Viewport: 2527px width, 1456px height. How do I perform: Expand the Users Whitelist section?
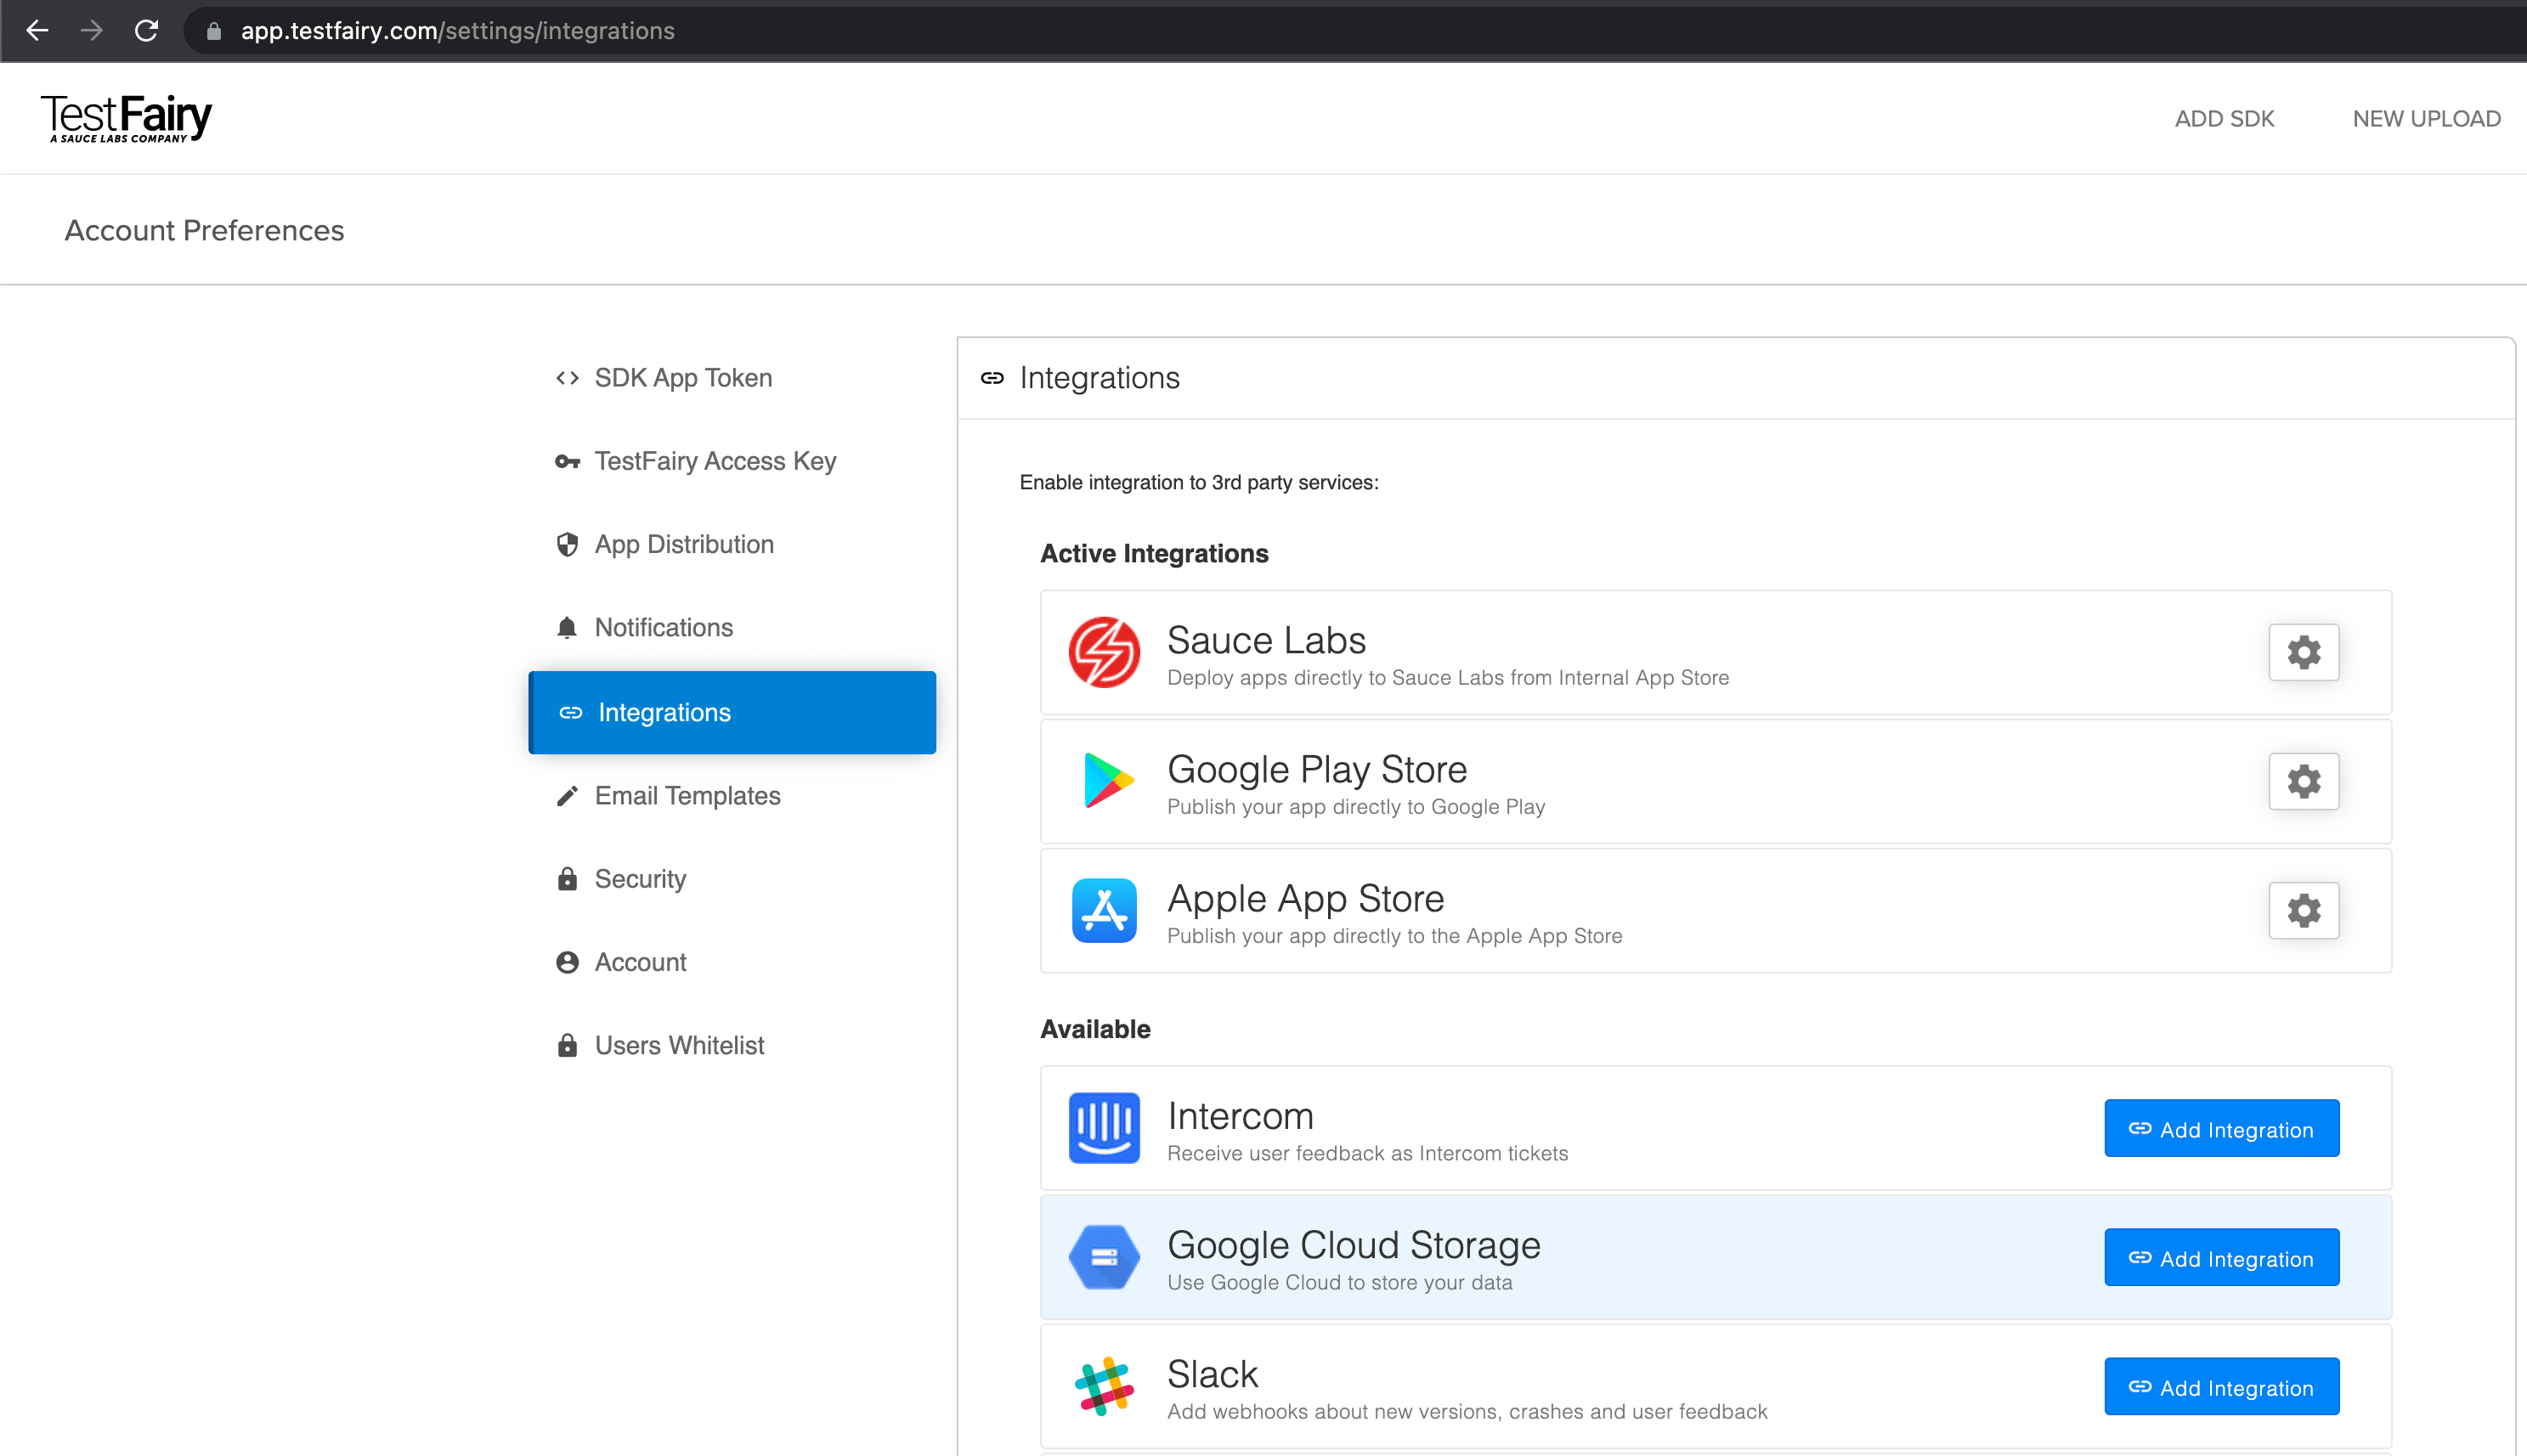coord(677,1045)
